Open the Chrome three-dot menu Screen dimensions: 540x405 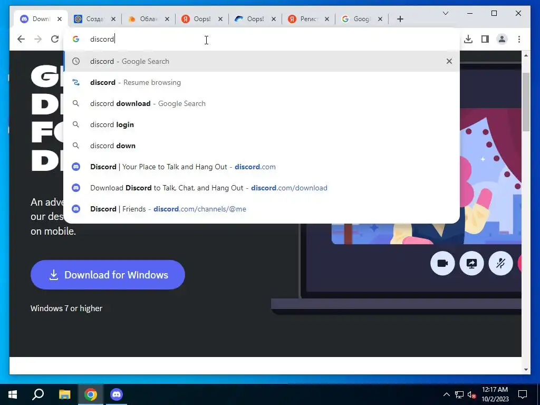click(x=519, y=39)
